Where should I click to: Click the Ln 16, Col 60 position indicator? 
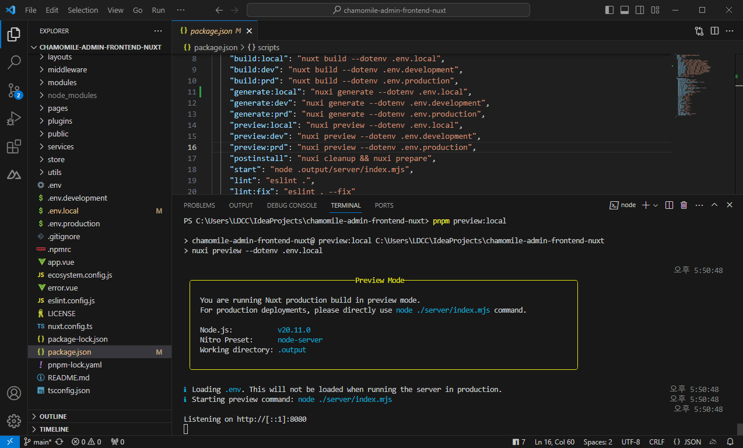tap(555, 442)
